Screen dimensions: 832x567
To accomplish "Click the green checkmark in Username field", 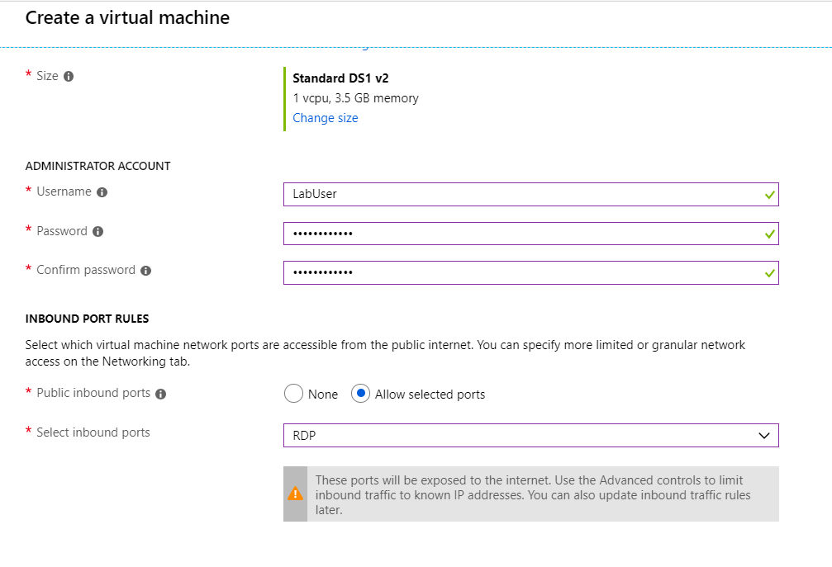I will [769, 195].
